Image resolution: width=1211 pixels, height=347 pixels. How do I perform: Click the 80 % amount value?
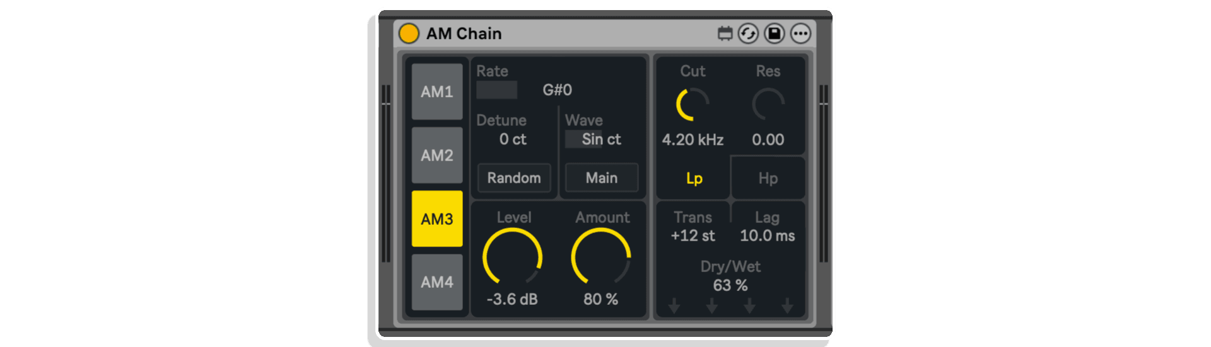coord(600,299)
